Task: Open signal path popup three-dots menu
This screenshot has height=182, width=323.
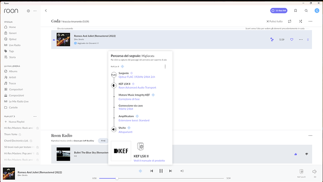Action: (x=165, y=67)
